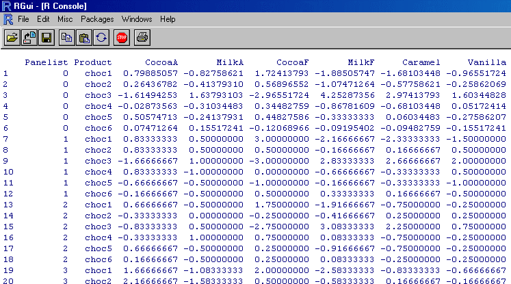Click product choc5 in row 11
This screenshot has width=511, height=284.
99,183
